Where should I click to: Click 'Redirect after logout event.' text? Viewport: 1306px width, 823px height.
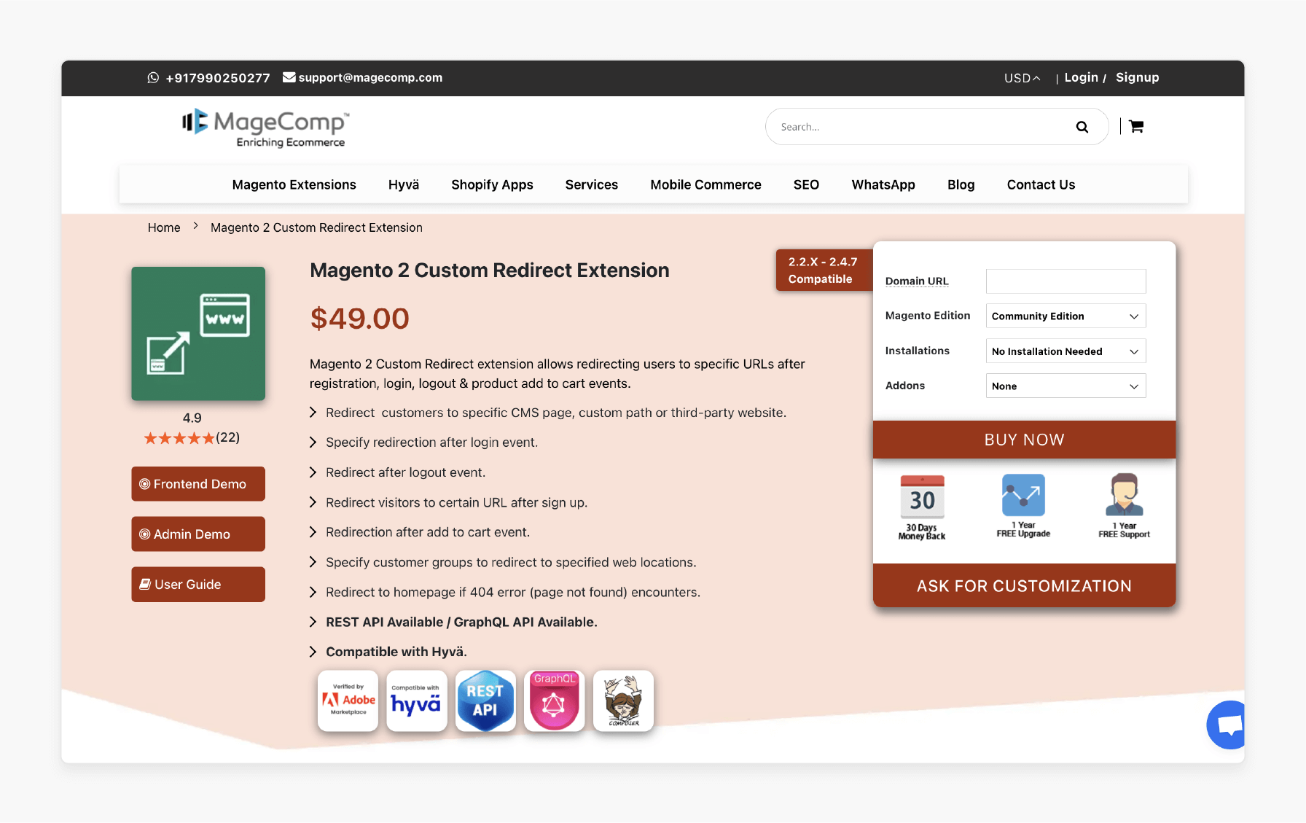click(405, 472)
